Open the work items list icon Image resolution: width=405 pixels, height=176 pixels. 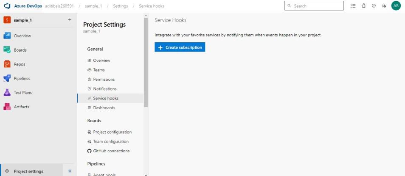(x=353, y=6)
